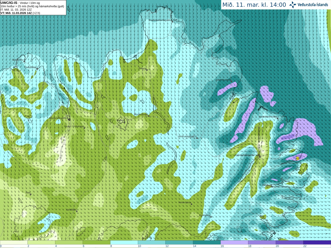This screenshot has height=248, width=331.
Task: Click the 2–4 m/s legend color
Action: [x=41, y=243]
